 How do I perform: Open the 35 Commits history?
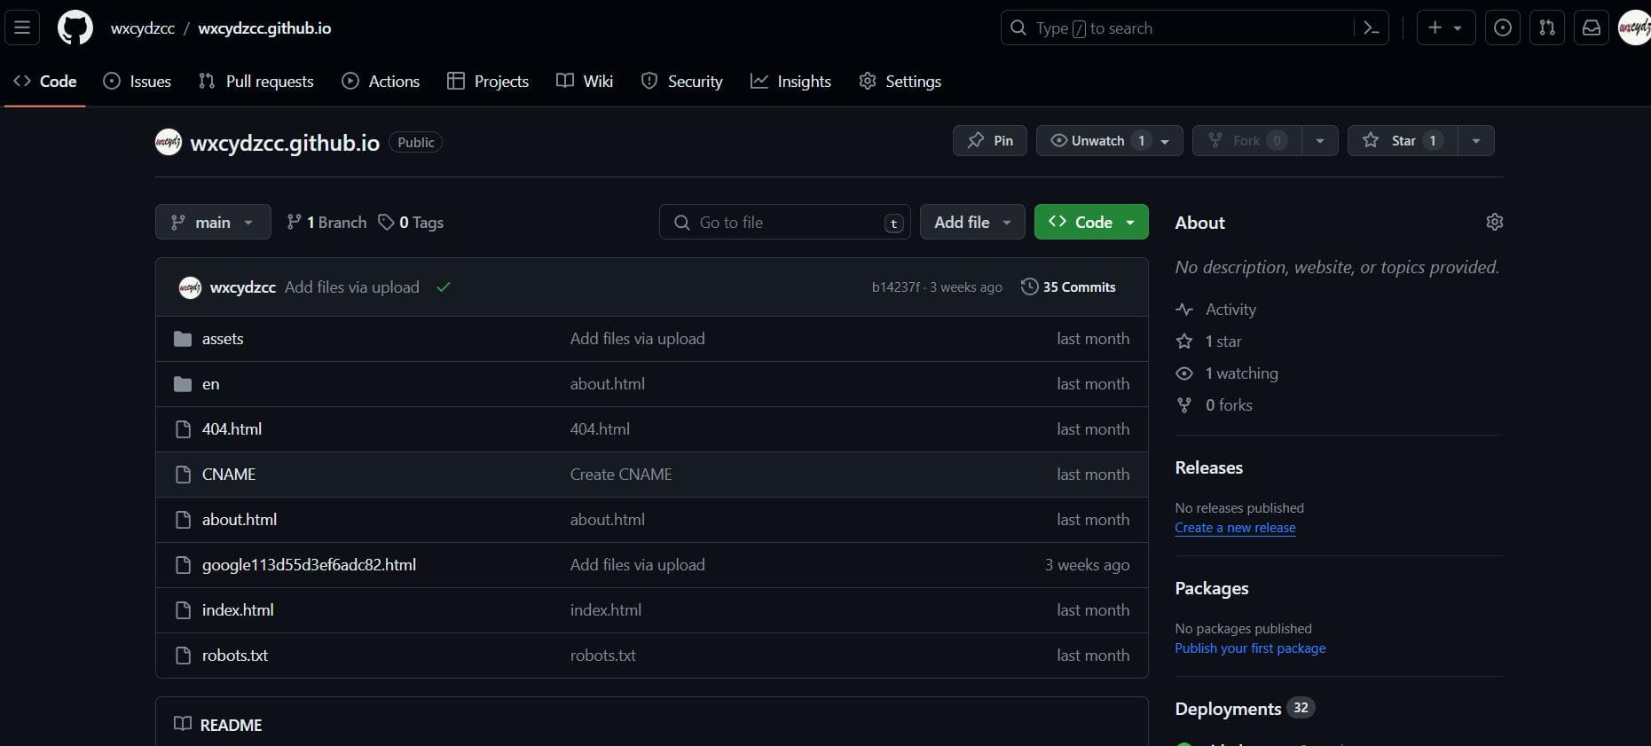click(1068, 287)
